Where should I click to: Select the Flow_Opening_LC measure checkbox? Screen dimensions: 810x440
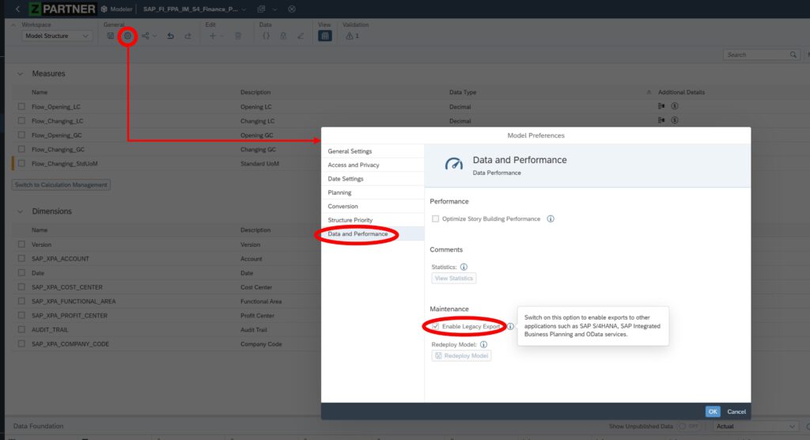(22, 107)
